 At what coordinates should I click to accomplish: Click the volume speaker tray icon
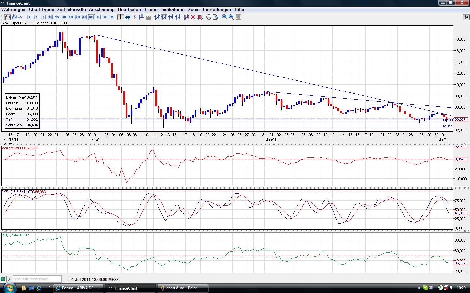click(452, 288)
